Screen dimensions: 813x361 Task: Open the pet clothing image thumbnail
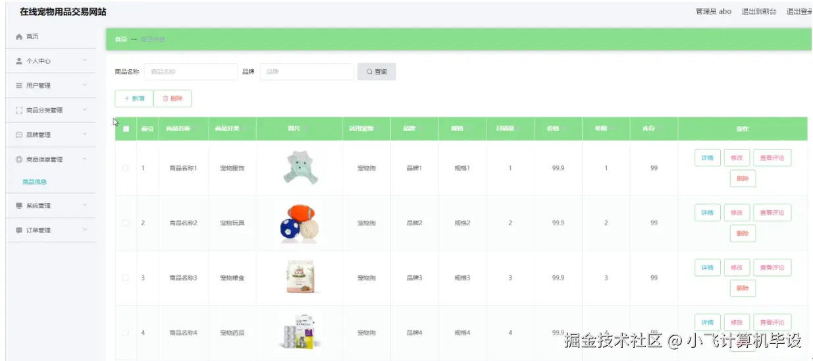(x=300, y=167)
